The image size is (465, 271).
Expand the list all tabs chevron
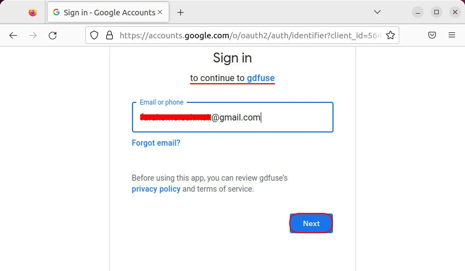(377, 11)
